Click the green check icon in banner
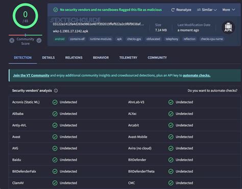The image size is (242, 189). pos(56,10)
